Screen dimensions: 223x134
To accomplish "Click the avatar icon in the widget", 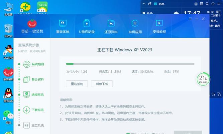I will (196, 4).
